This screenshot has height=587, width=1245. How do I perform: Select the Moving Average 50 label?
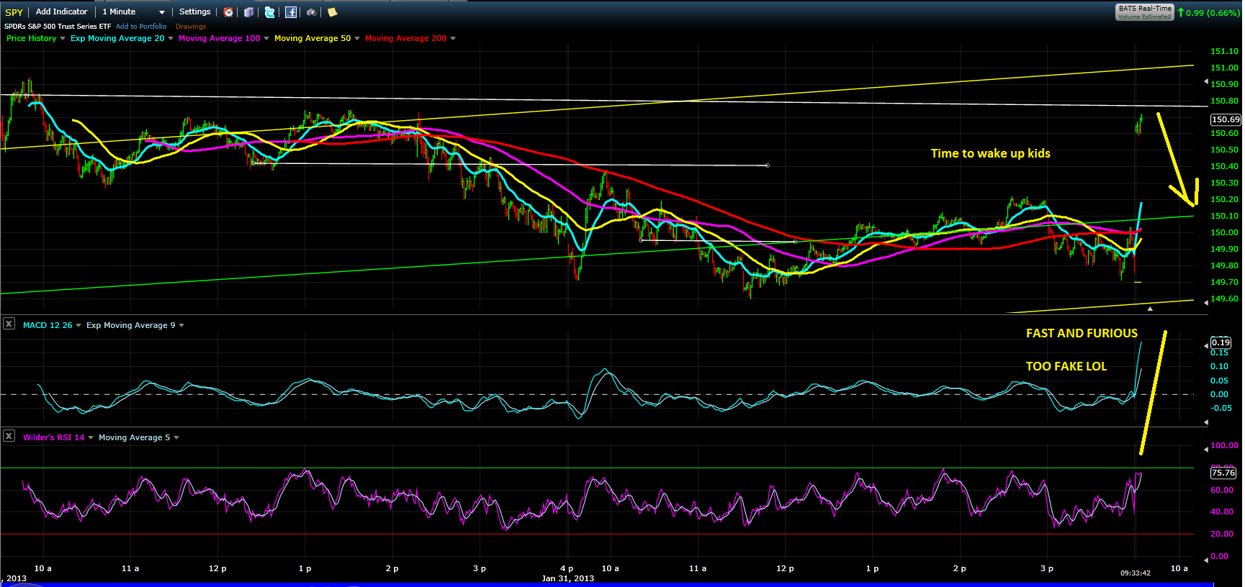(313, 38)
